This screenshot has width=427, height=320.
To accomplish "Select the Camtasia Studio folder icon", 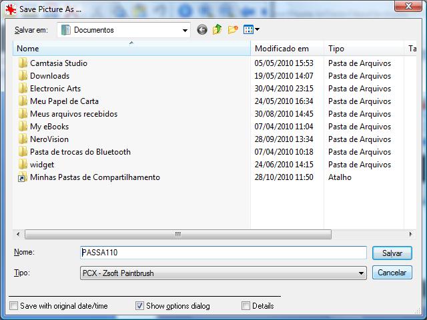I will (23, 63).
